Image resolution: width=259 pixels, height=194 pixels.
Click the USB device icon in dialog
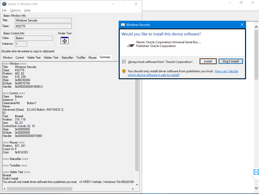(x=131, y=45)
